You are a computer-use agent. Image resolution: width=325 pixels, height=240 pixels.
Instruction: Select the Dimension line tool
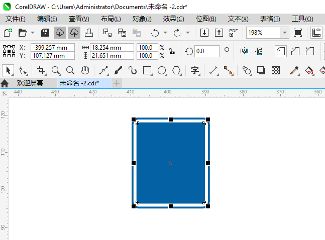[x=213, y=70]
